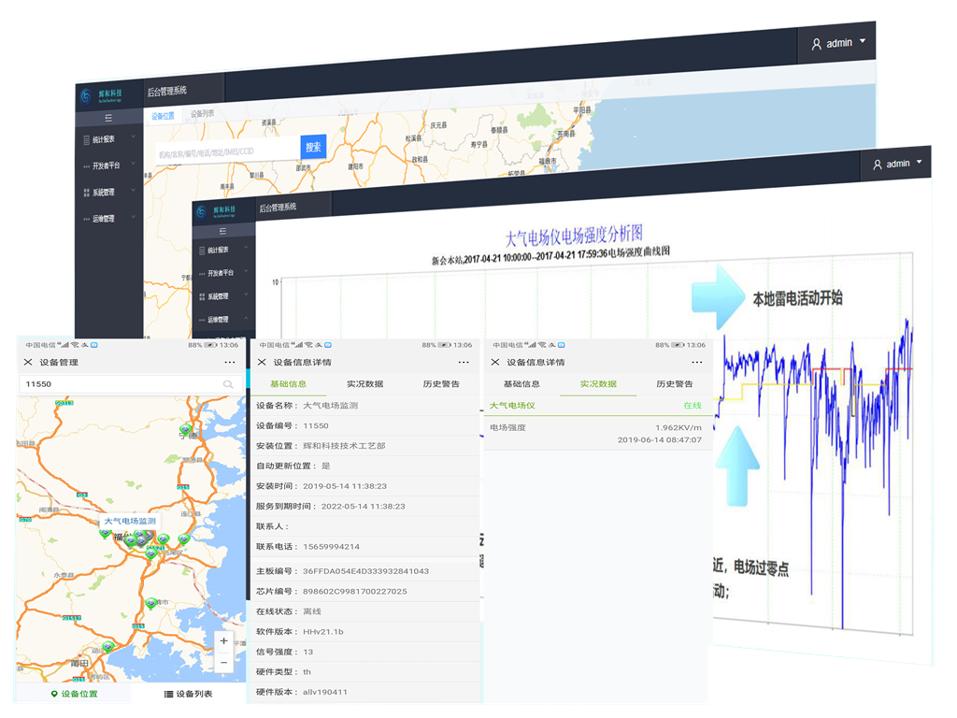Expand the 开发者平台 sidebar menu chevron

132,163
